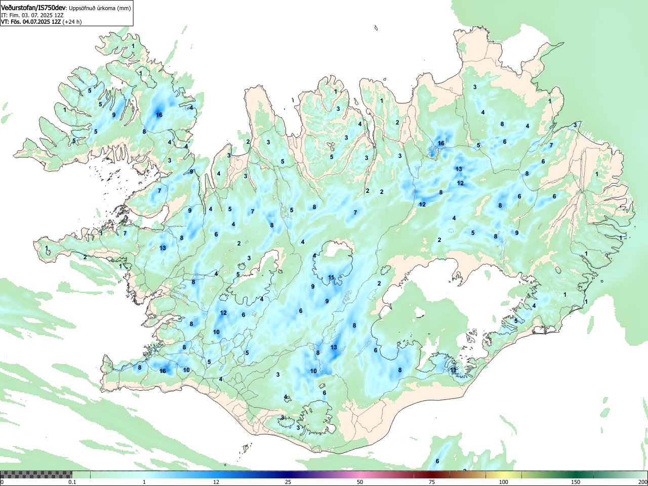Pick the dark navy segment near 25 on the scale

point(288,474)
